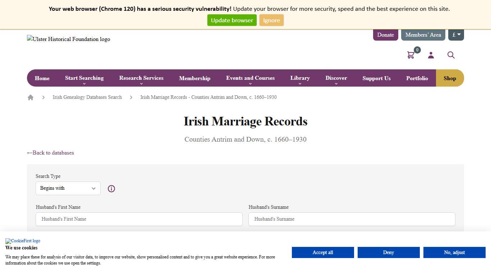
Task: Click the Ulster Historical Foundation logo
Action: pos(68,39)
